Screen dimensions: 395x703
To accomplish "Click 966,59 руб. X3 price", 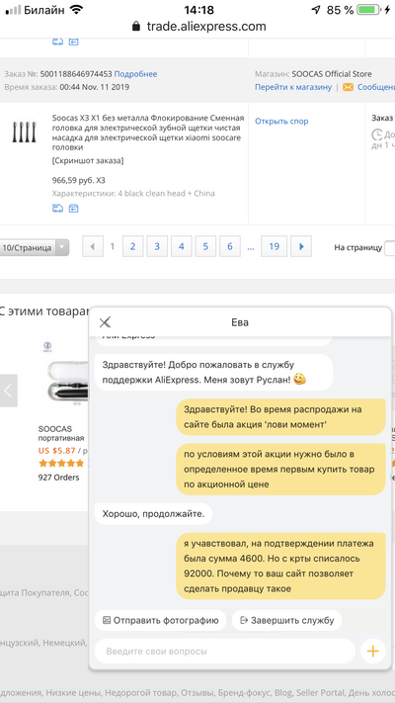I will click(79, 180).
